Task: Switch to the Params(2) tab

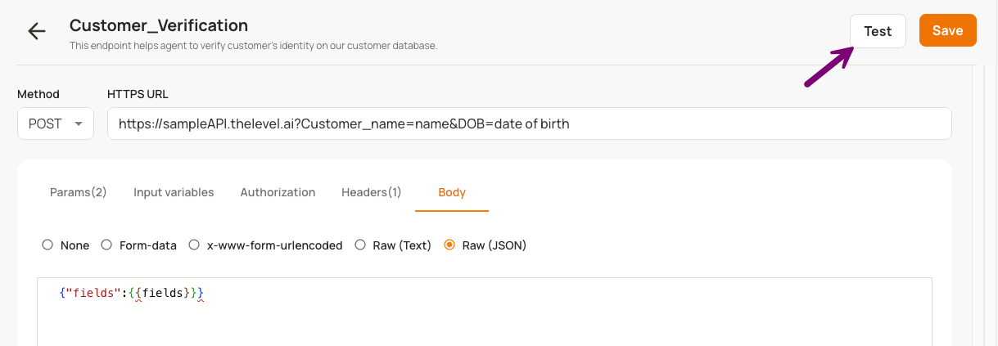Action: point(79,192)
